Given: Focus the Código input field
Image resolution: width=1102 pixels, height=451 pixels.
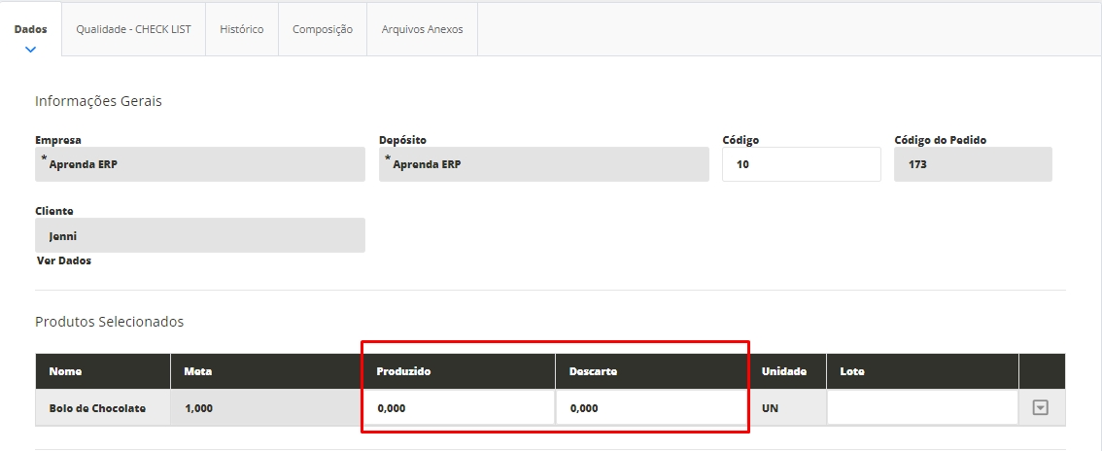Looking at the screenshot, I should (787, 164).
